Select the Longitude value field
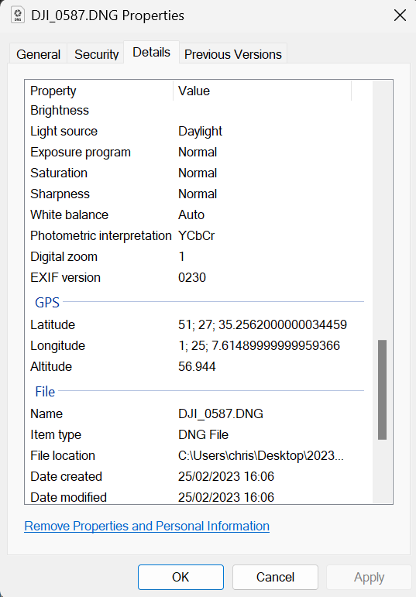Image resolution: width=416 pixels, height=597 pixels. 259,345
